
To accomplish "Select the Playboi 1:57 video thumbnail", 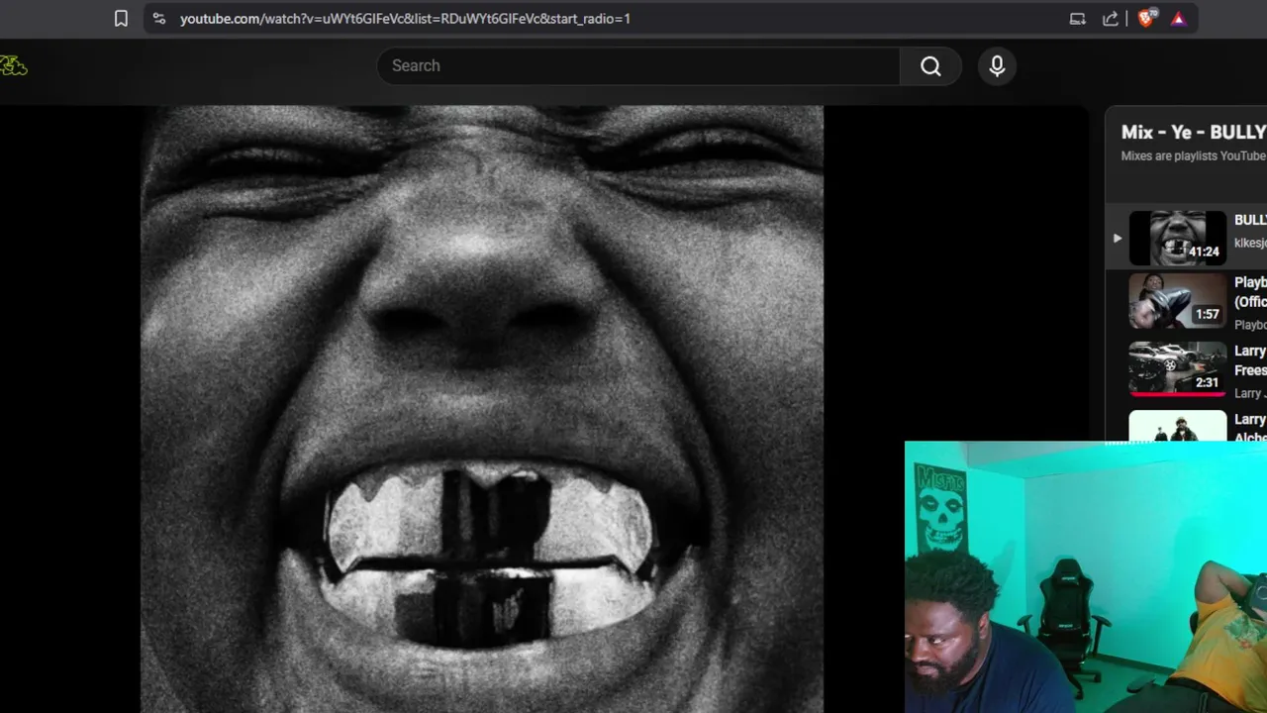I will 1178,300.
